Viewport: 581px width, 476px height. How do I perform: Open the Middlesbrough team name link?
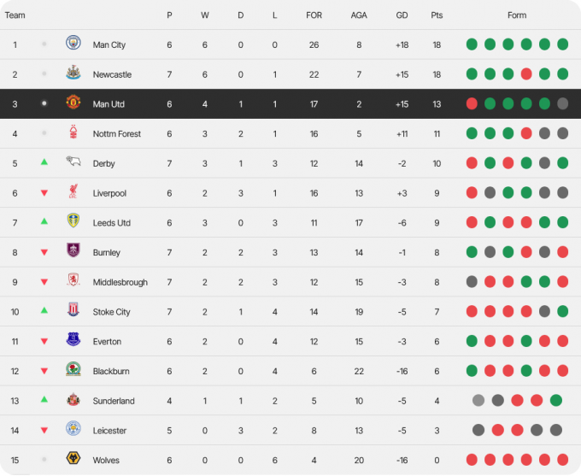click(120, 282)
